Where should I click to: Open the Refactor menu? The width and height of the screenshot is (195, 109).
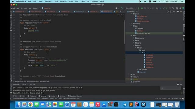[x=63, y=2]
